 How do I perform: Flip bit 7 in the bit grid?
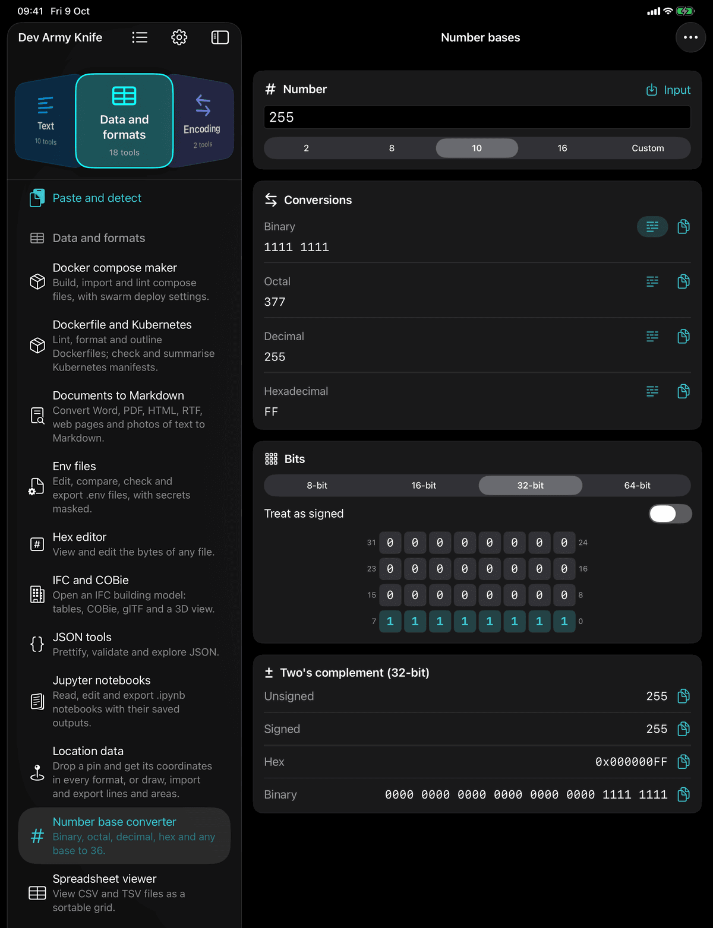[390, 621]
